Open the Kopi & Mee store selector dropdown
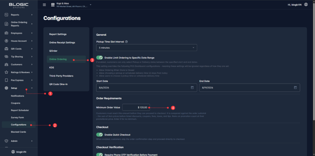Image resolution: width=315 pixels, height=156 pixels. 90,5
